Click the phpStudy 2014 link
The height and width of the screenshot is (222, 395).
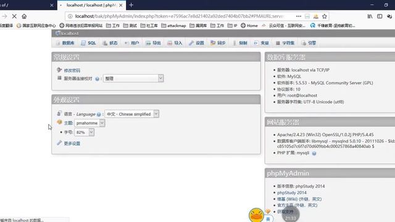tap(292, 192)
